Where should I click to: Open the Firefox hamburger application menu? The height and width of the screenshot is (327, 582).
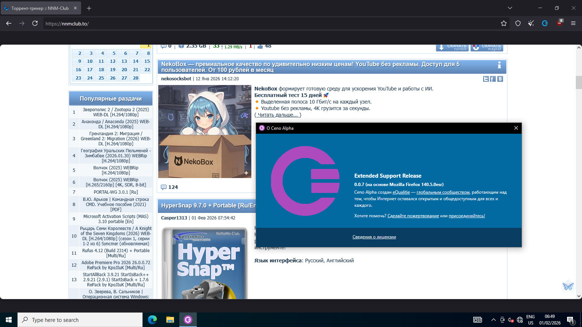573,23
